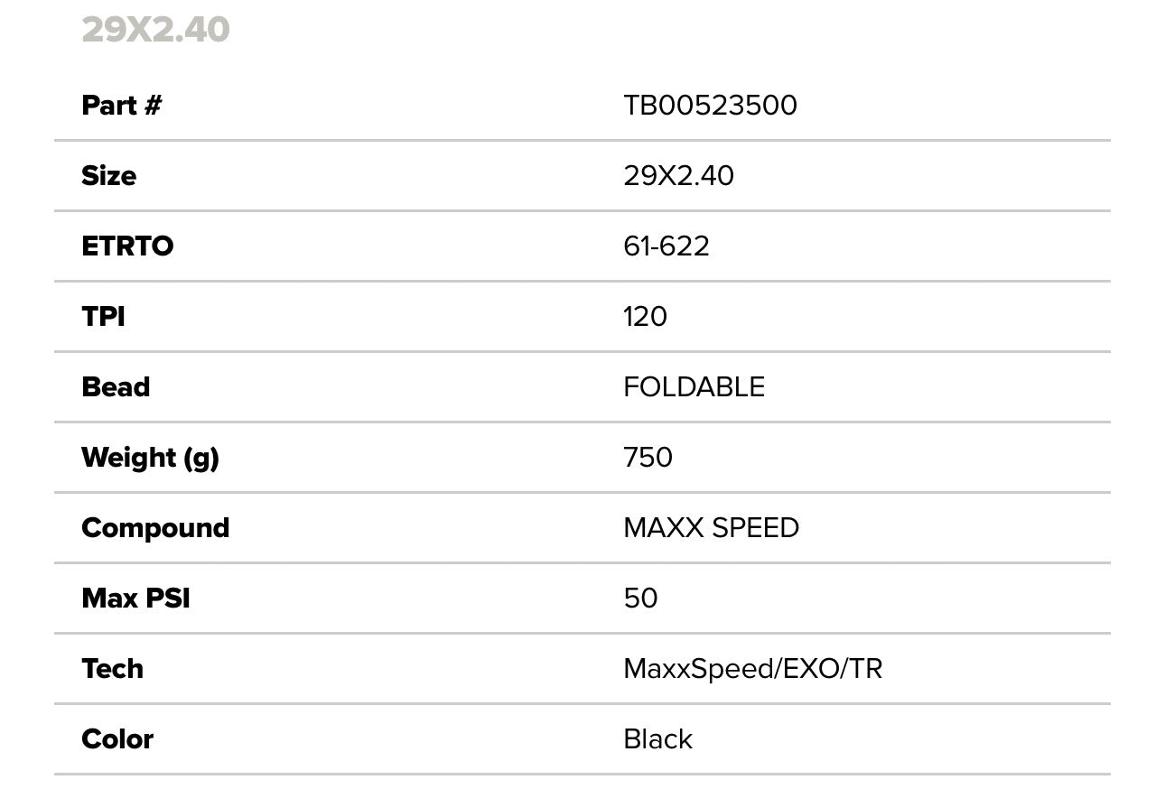
Task: Click the part number TB00523500
Action: coord(710,106)
